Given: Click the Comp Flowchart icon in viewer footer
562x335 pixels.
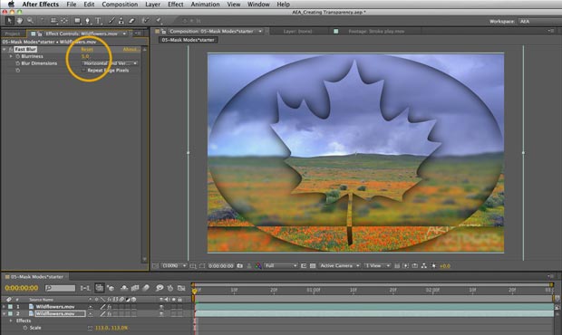Looking at the screenshot, I should coord(424,265).
